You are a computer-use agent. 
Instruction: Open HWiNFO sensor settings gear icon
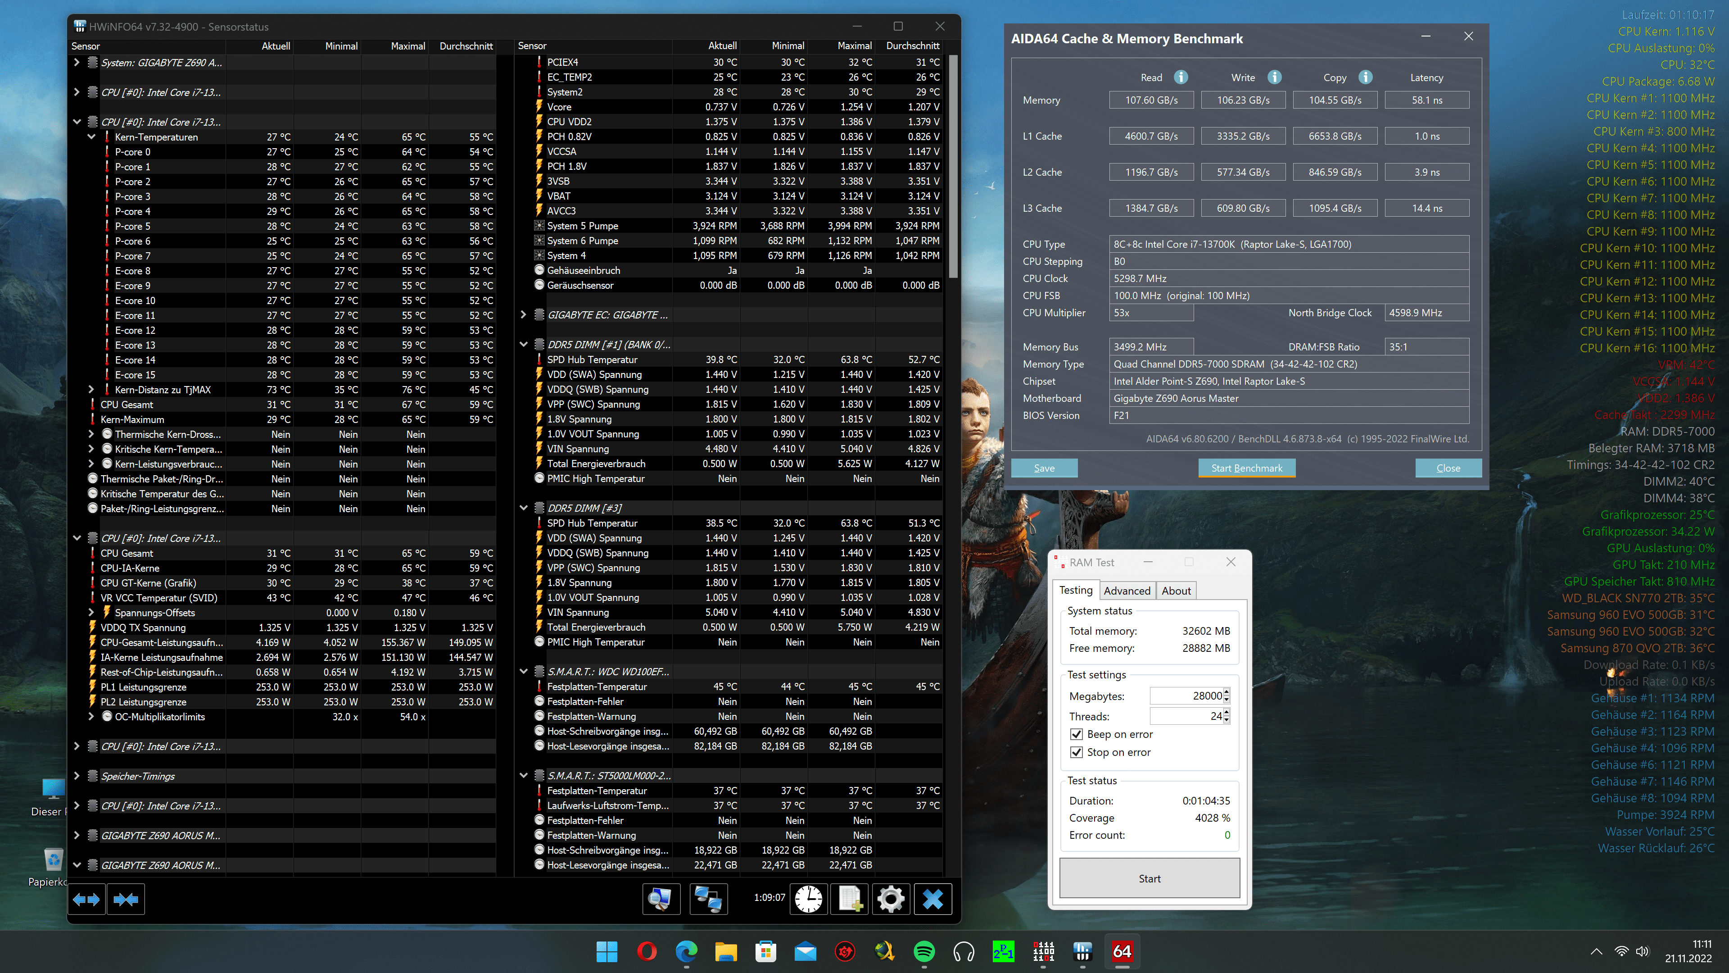(891, 899)
